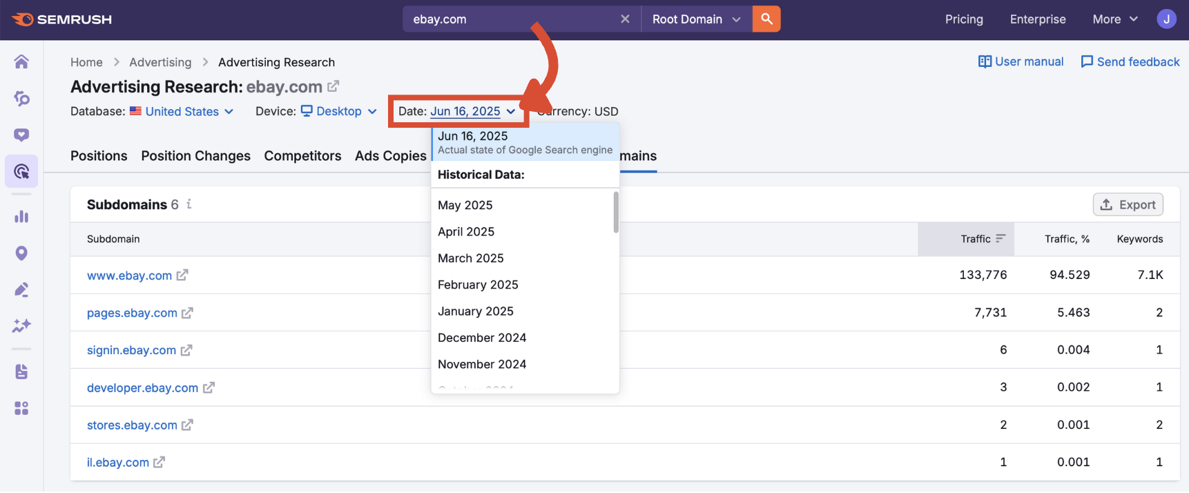Clear the ebay.com search field
The height and width of the screenshot is (493, 1189).
625,19
